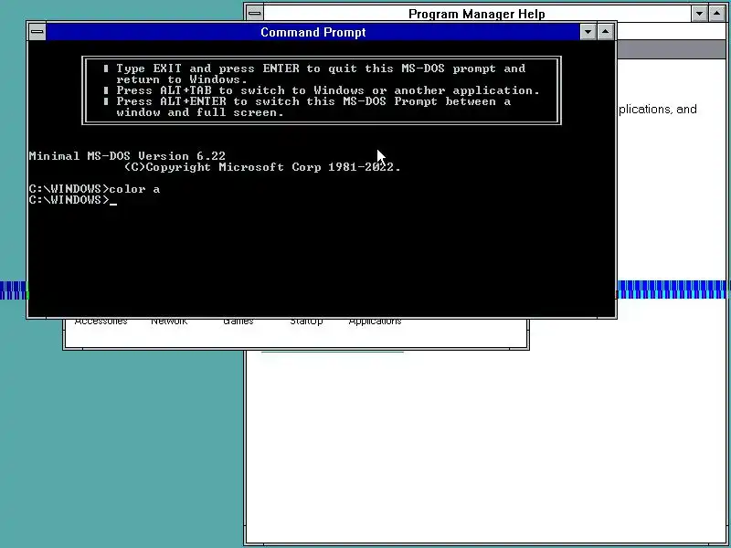The image size is (731, 548).
Task: Maximize the Program Manager Help window
Action: 717,14
